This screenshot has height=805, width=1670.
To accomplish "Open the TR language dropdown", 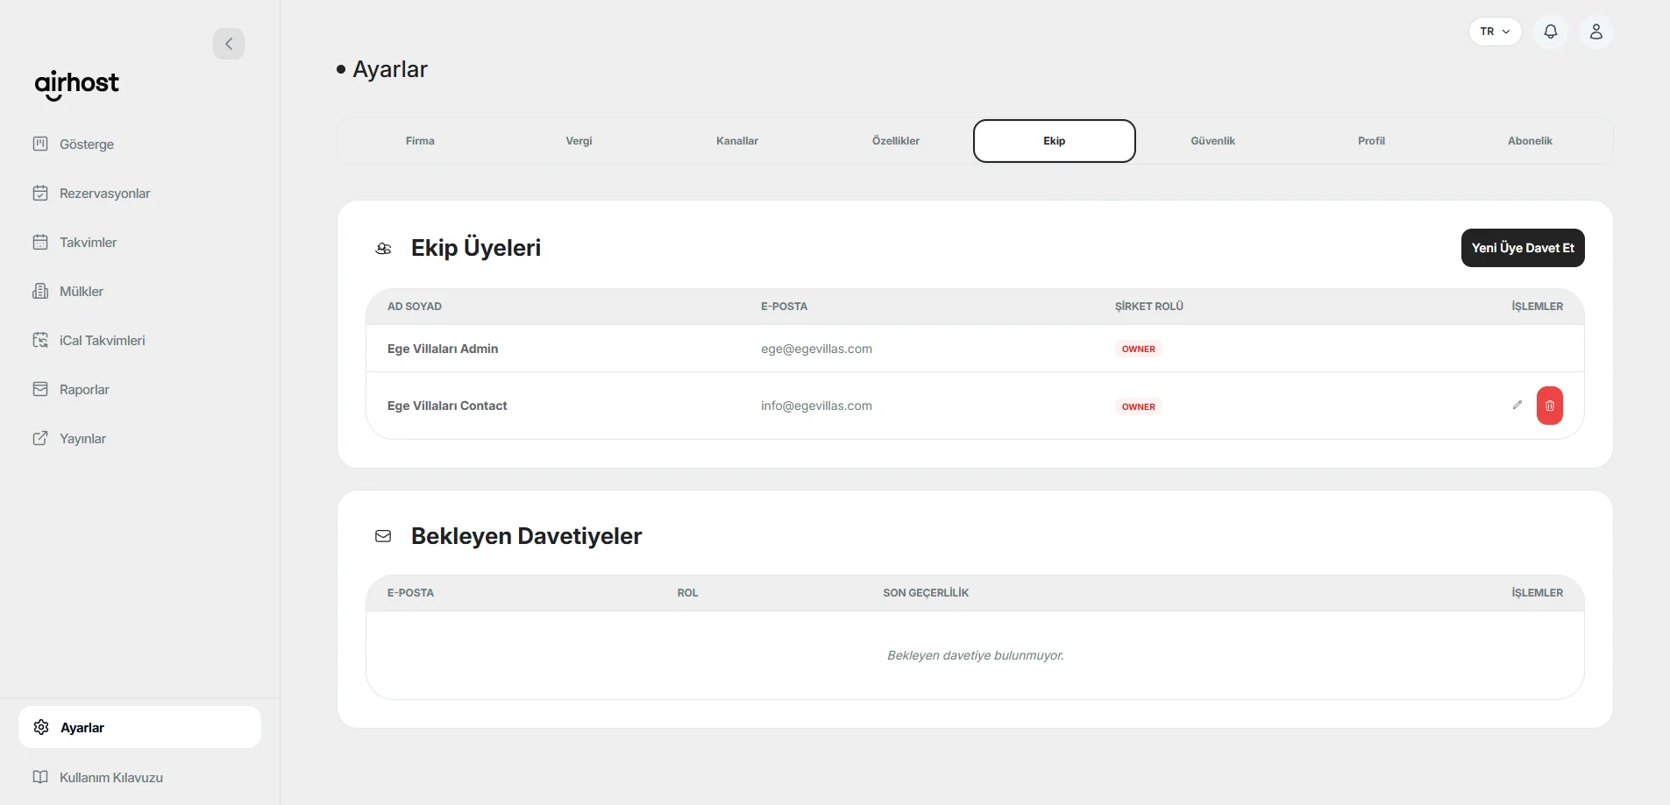I will point(1496,32).
